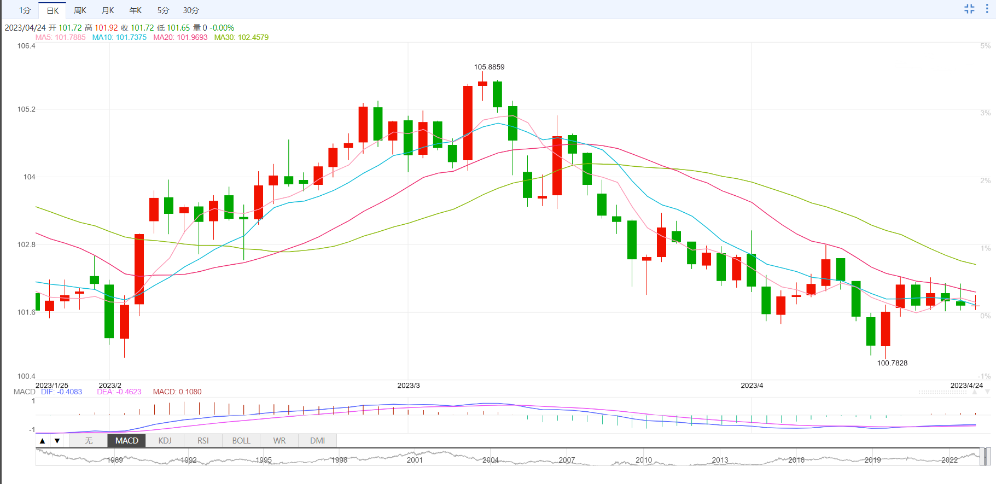This screenshot has height=484, width=996.
Task: Click the exit fullscreen icon
Action: click(969, 9)
